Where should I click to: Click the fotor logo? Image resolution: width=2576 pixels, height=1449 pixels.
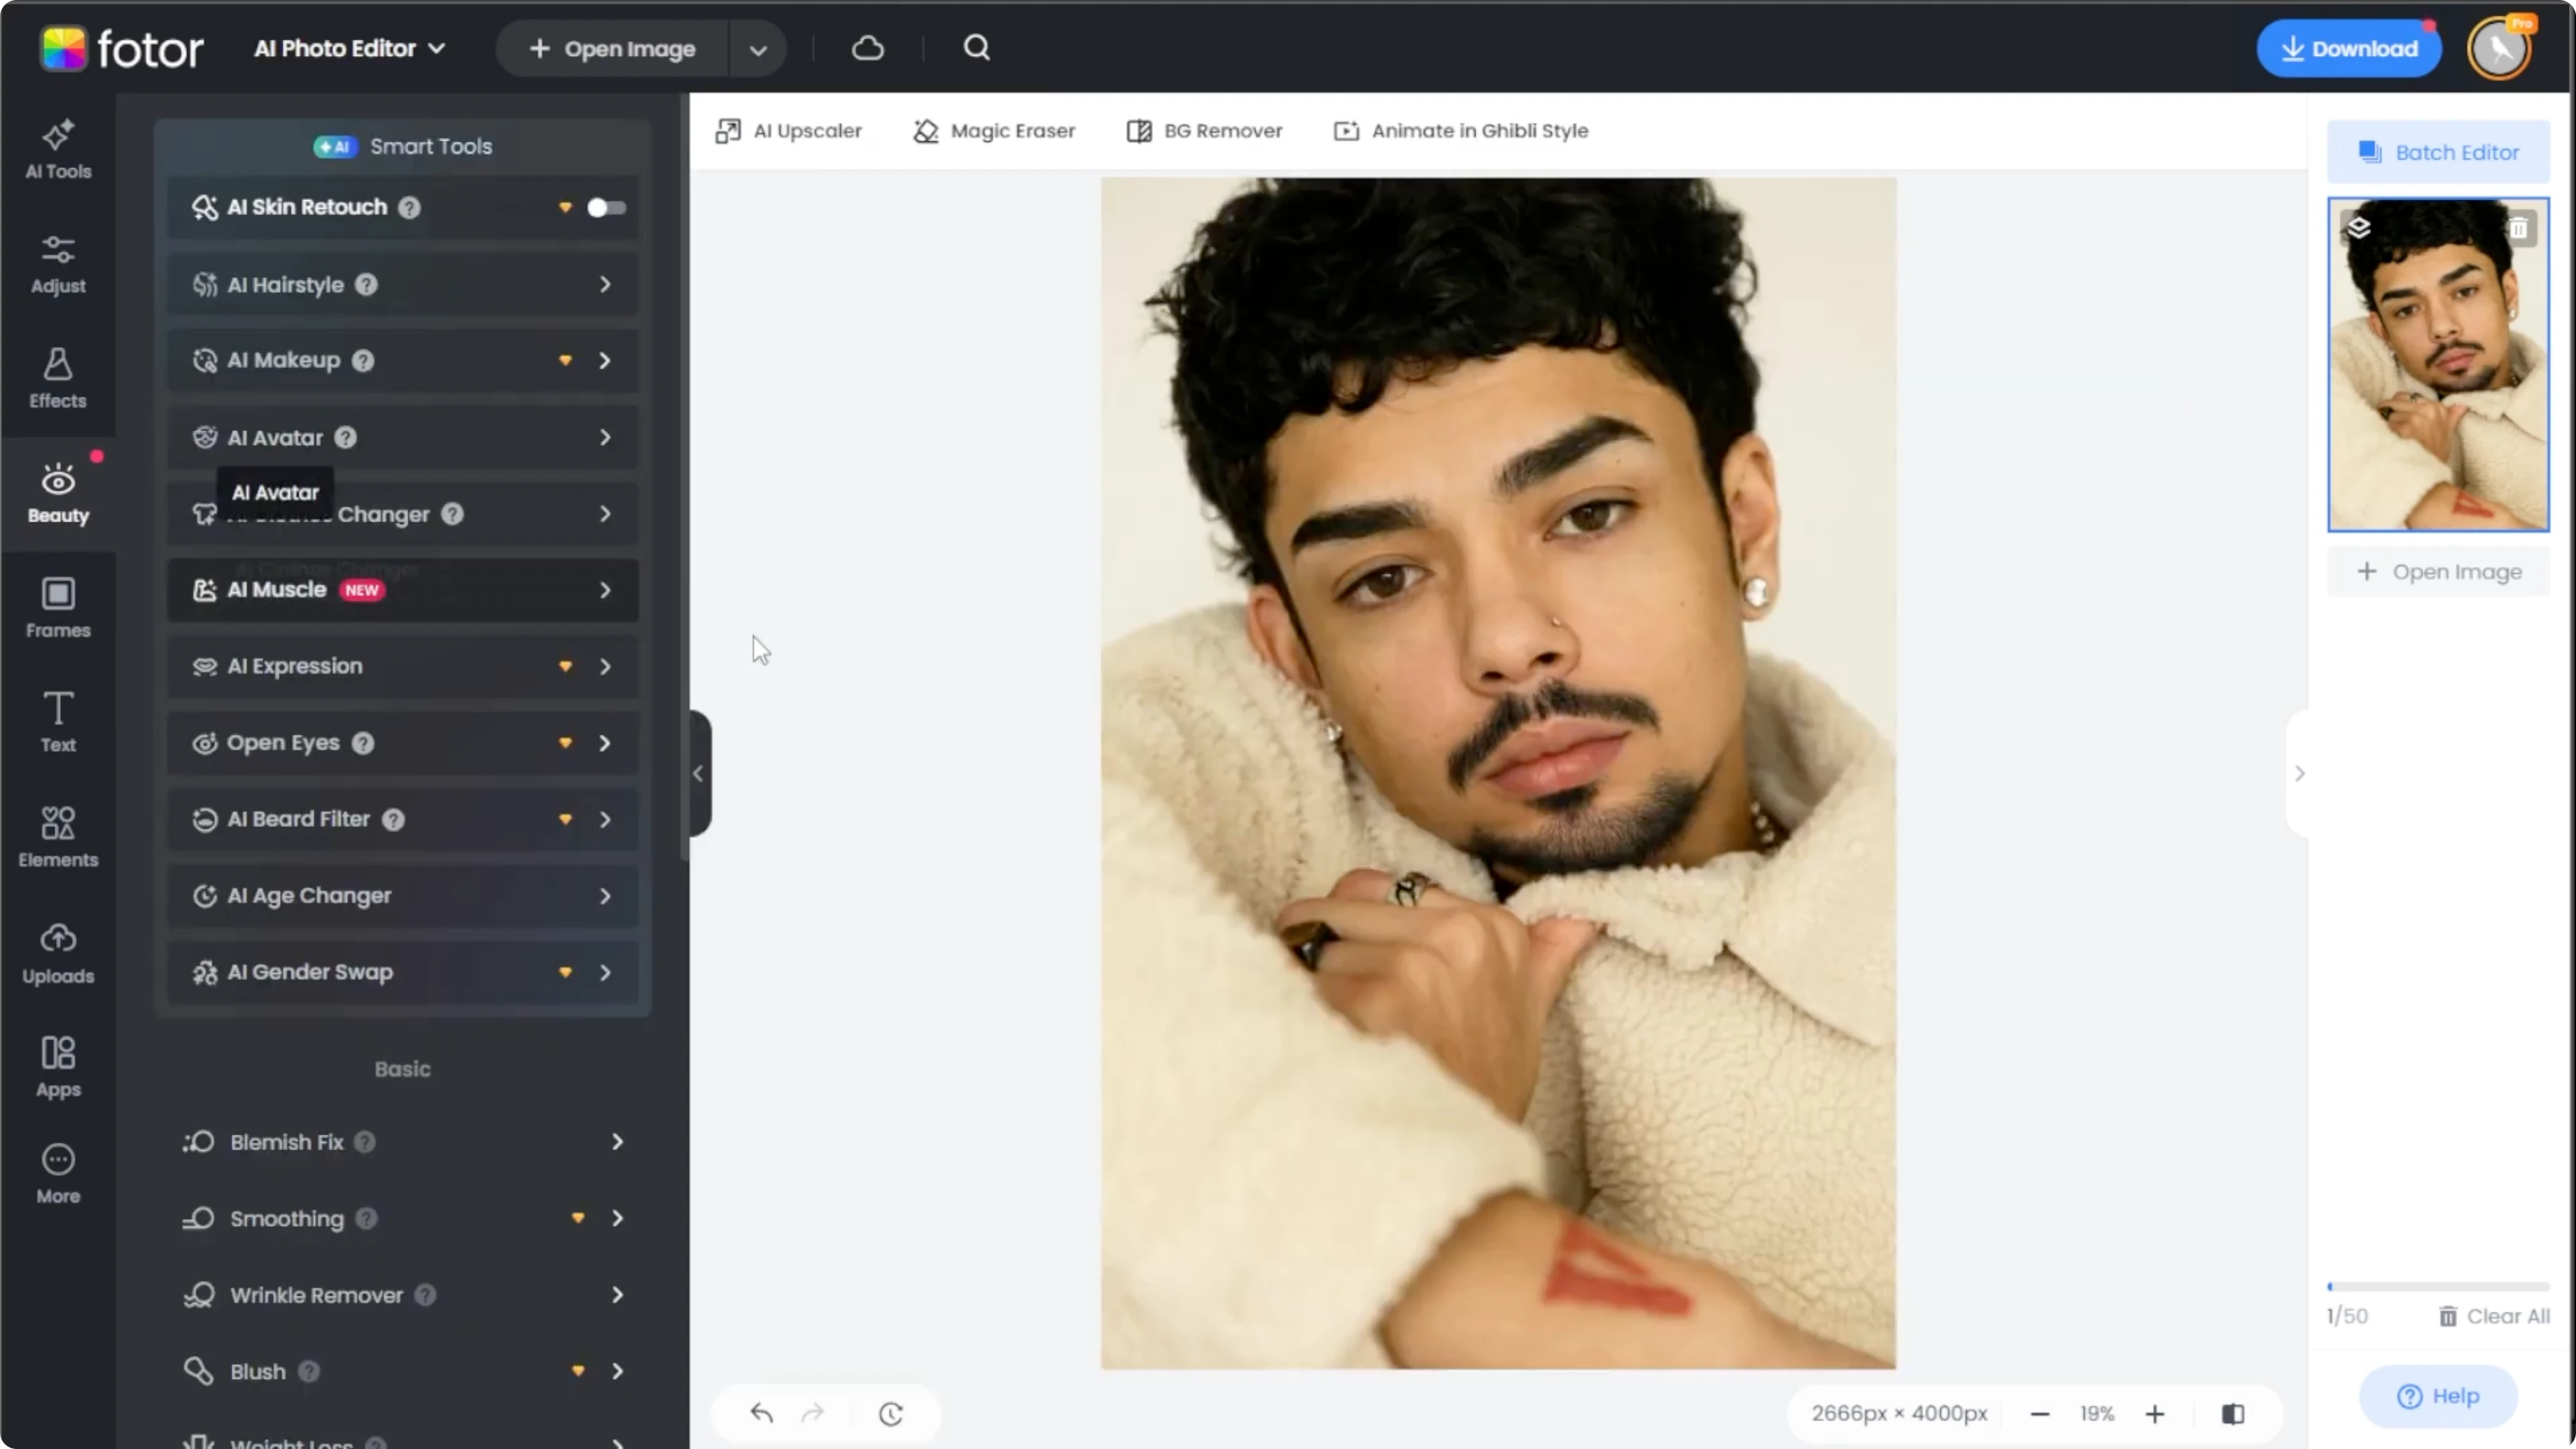(122, 48)
